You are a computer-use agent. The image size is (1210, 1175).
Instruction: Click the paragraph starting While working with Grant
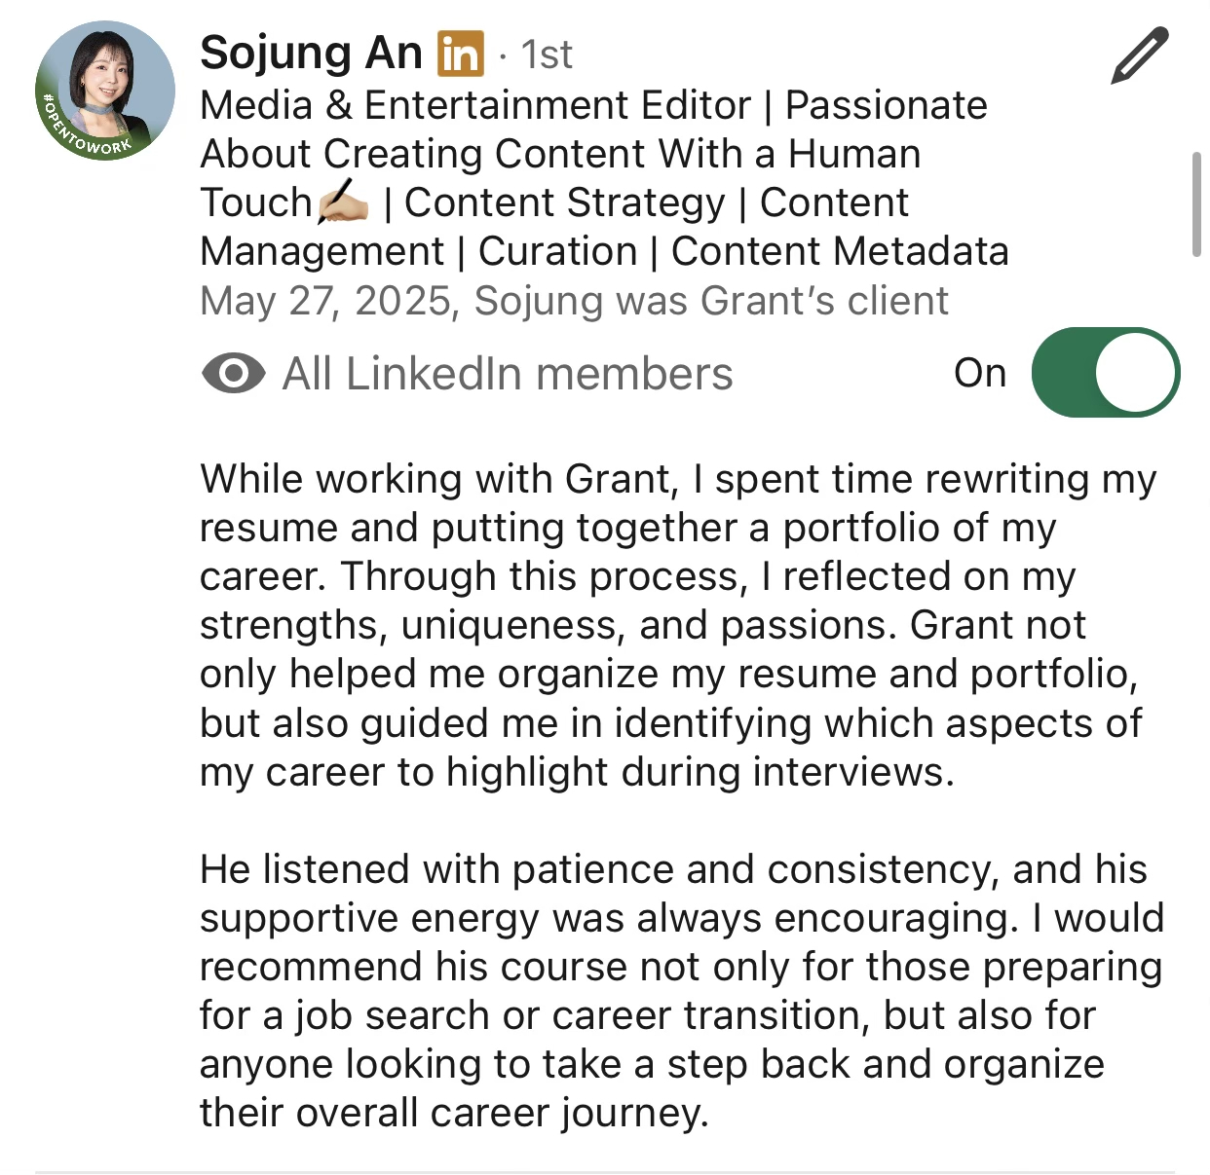point(677,625)
